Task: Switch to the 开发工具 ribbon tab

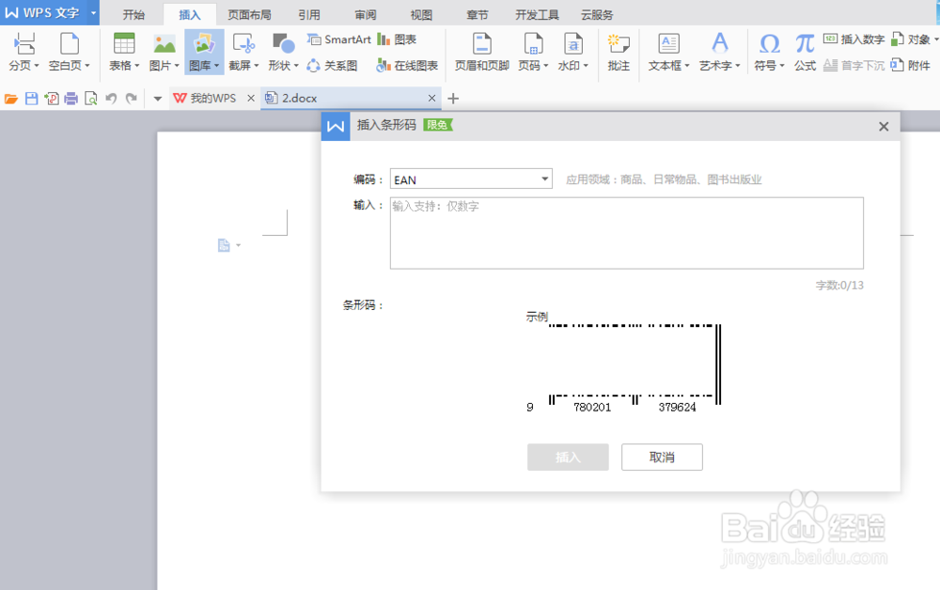Action: coord(537,14)
